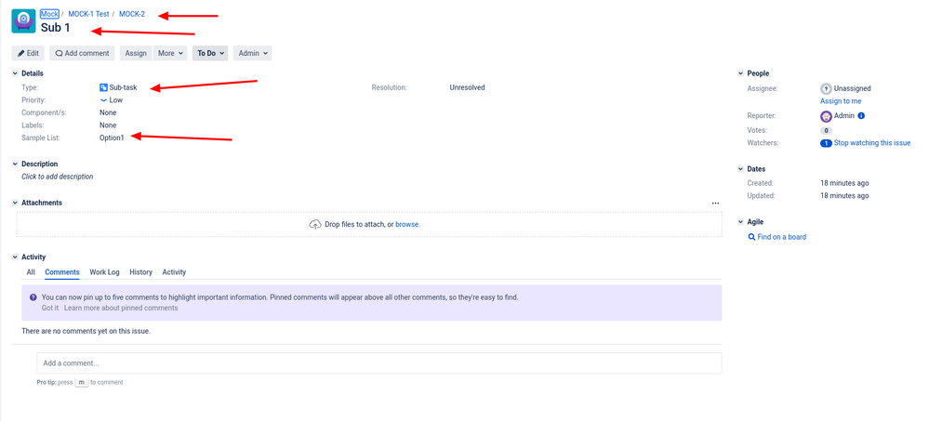This screenshot has height=421, width=929.
Task: Click the Sub-task type icon
Action: 103,87
